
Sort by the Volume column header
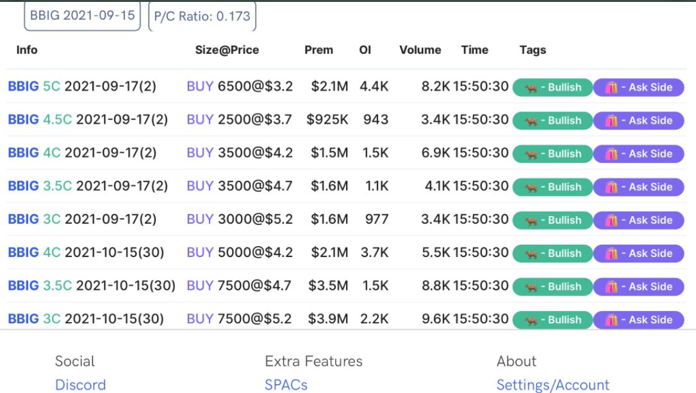click(420, 50)
